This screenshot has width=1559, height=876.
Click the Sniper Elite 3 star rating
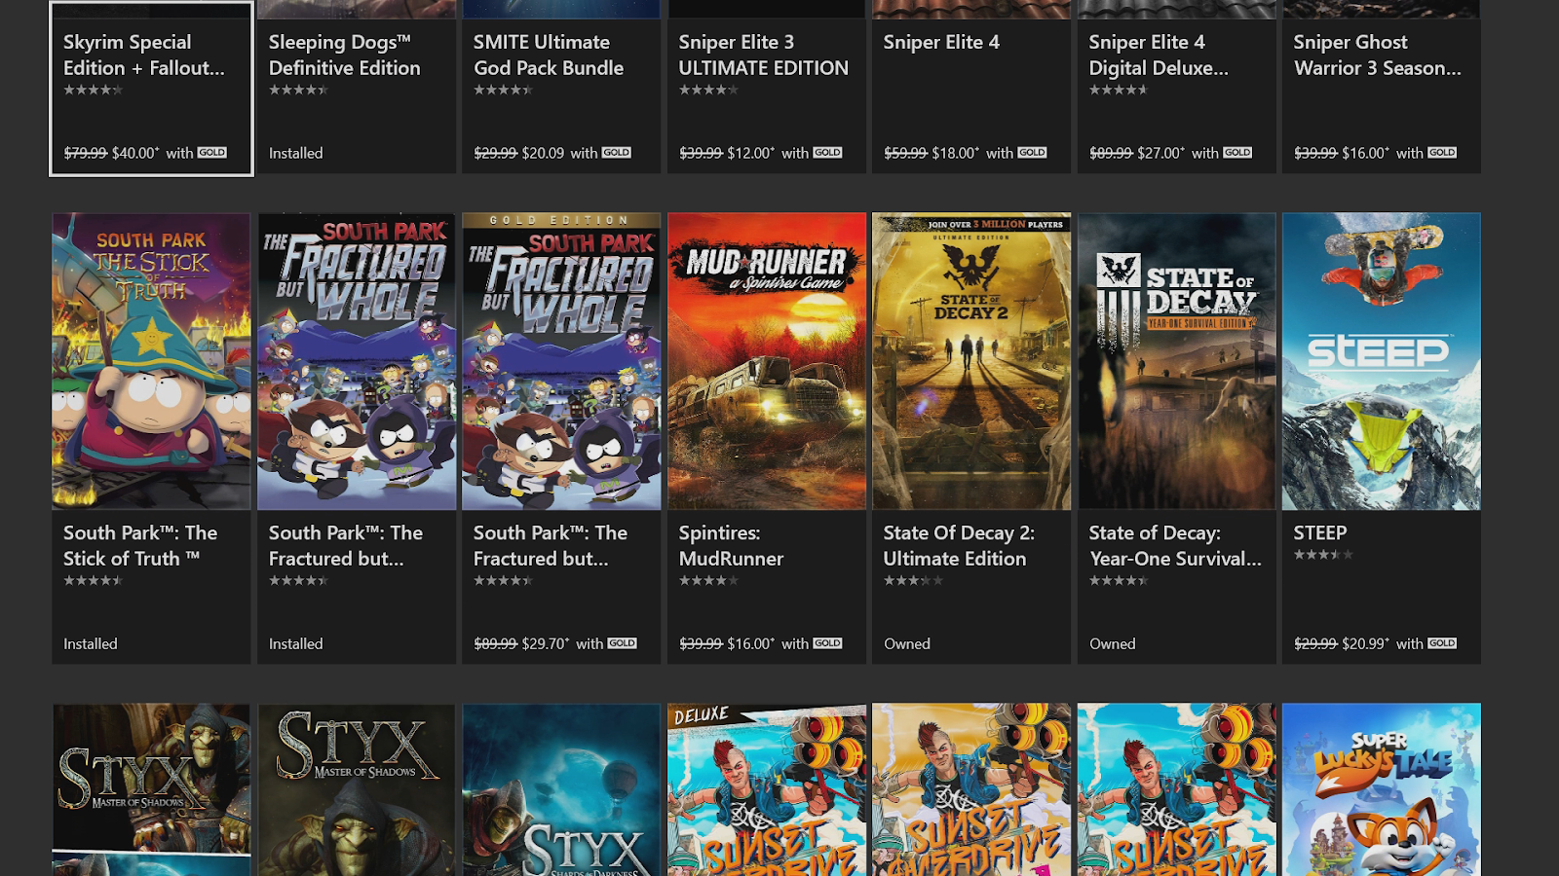point(708,91)
